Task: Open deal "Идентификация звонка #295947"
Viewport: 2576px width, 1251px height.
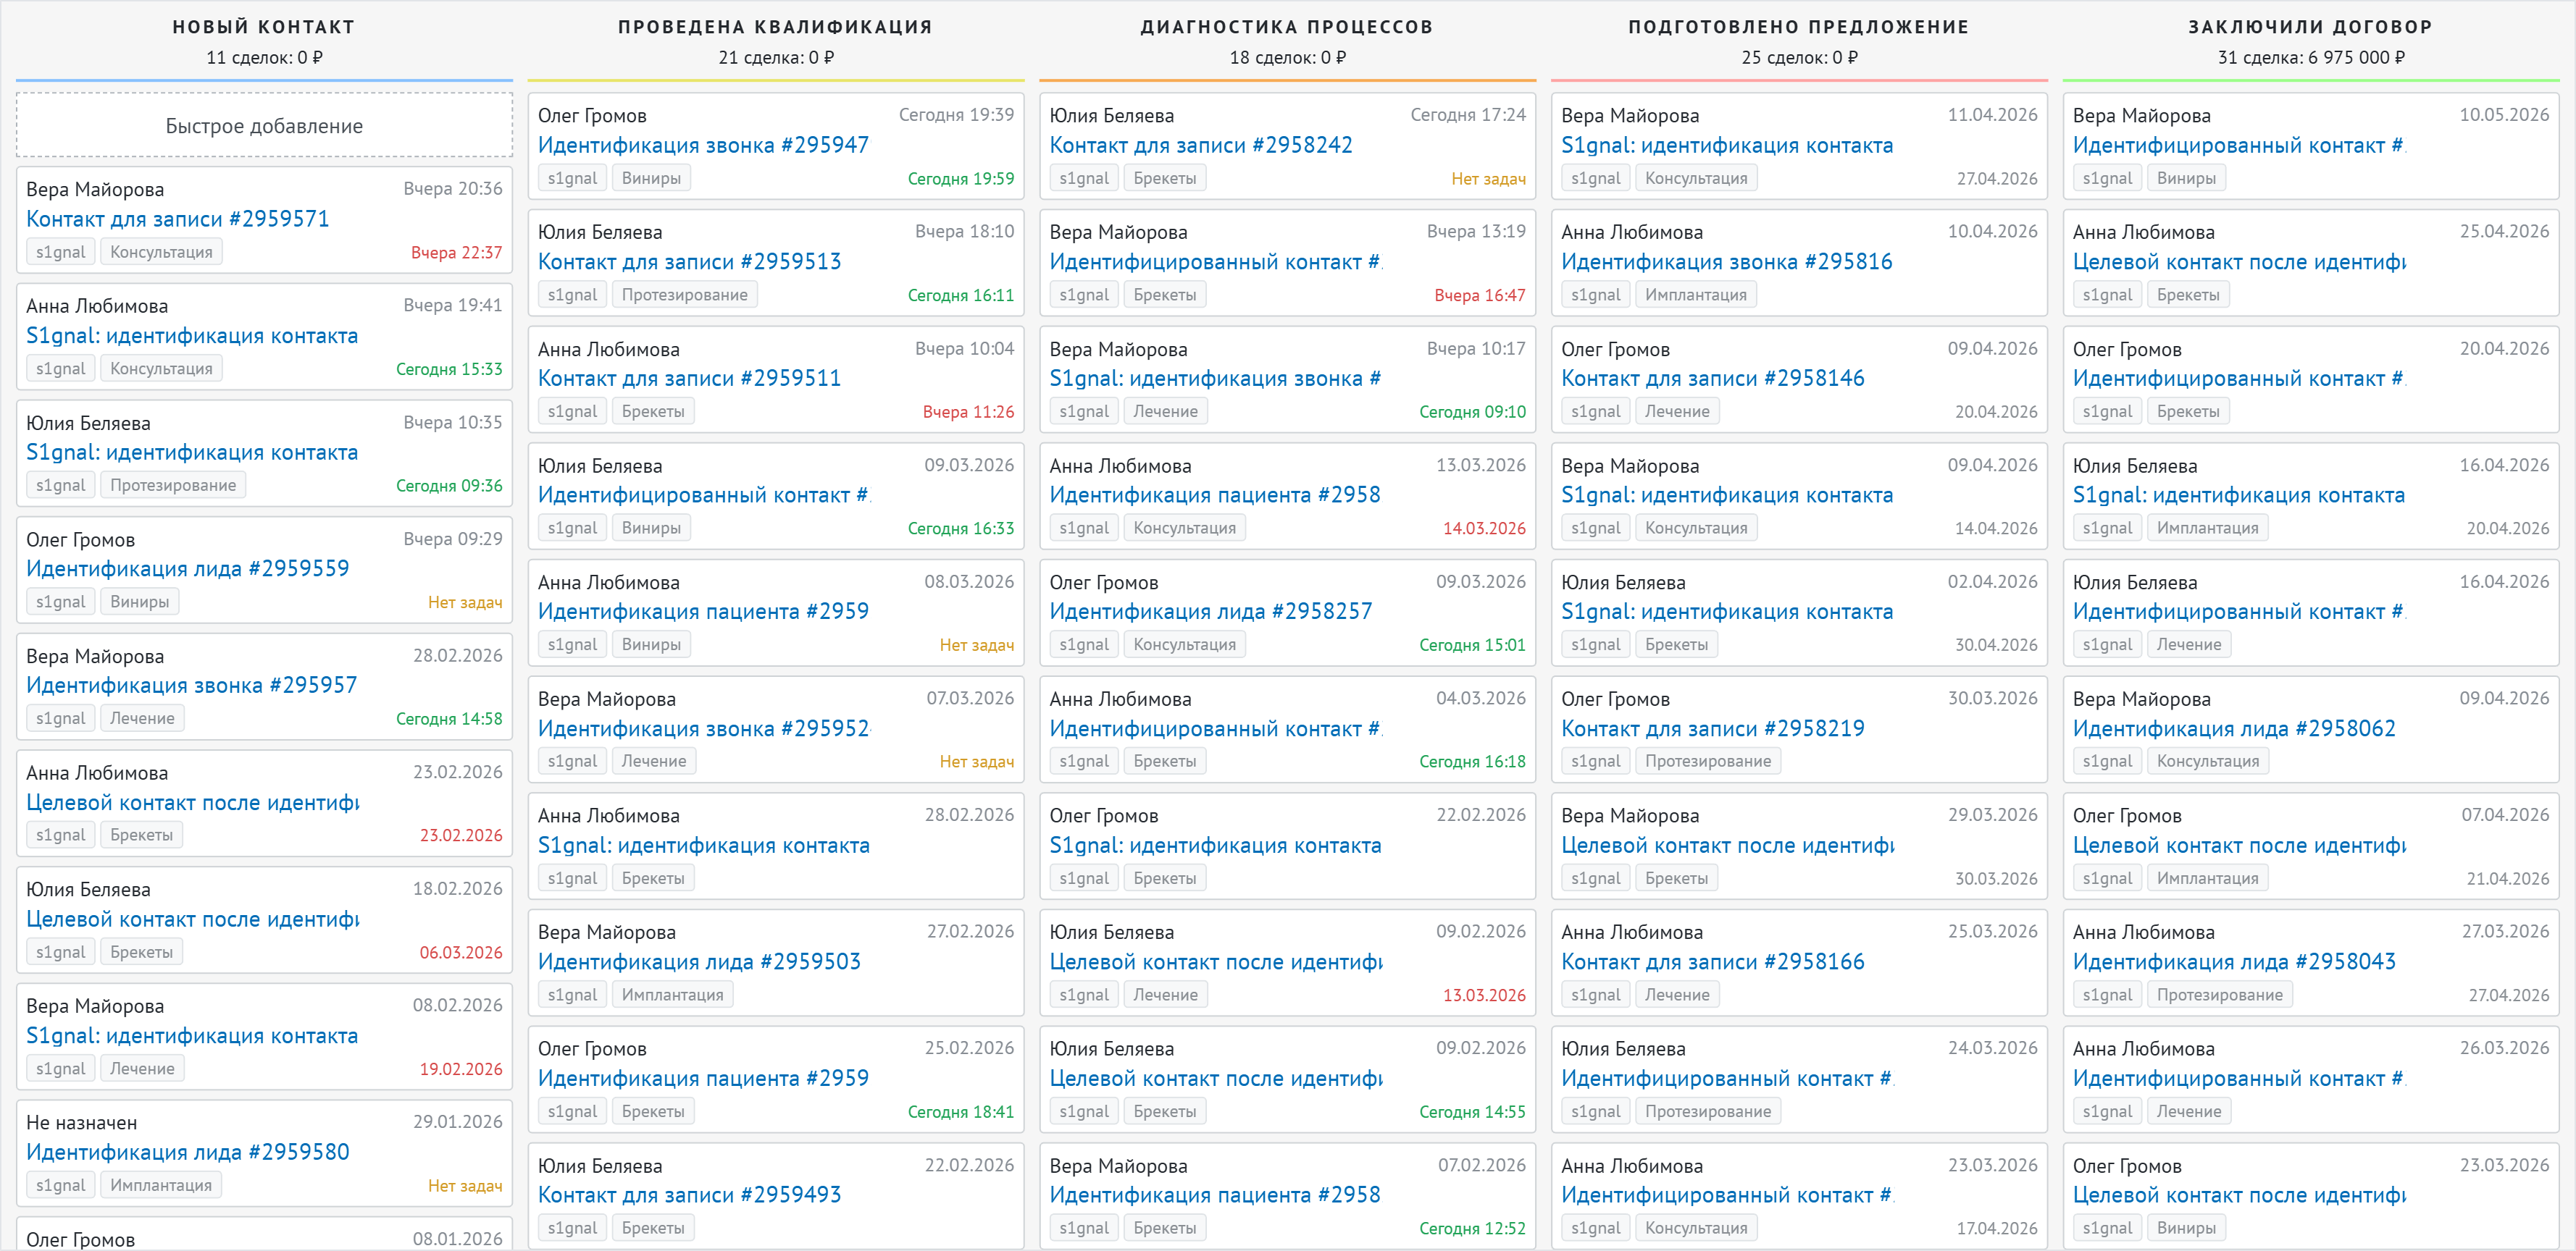Action: [704, 145]
